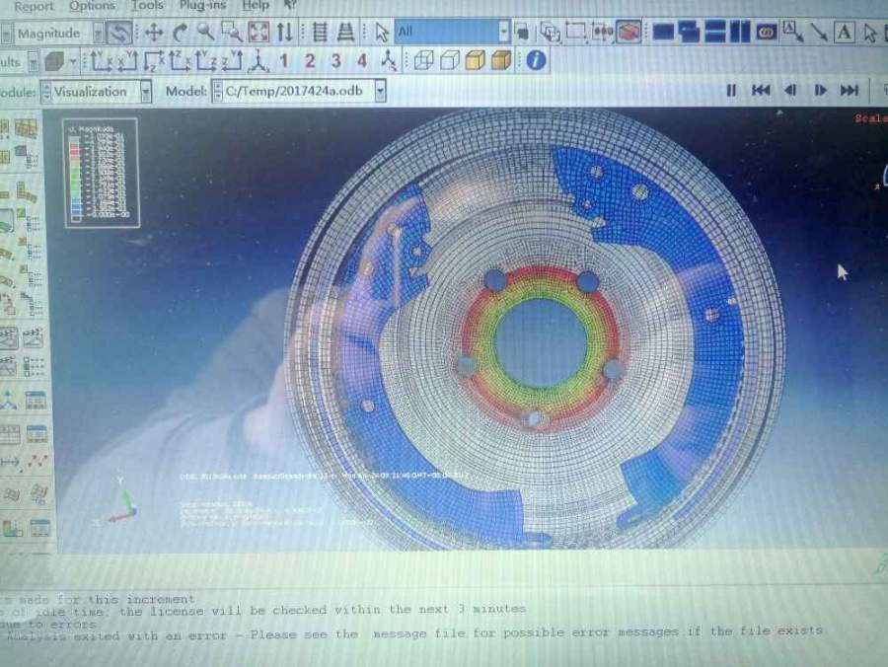The width and height of the screenshot is (888, 667).
Task: Jump to the last frame
Action: [849, 91]
